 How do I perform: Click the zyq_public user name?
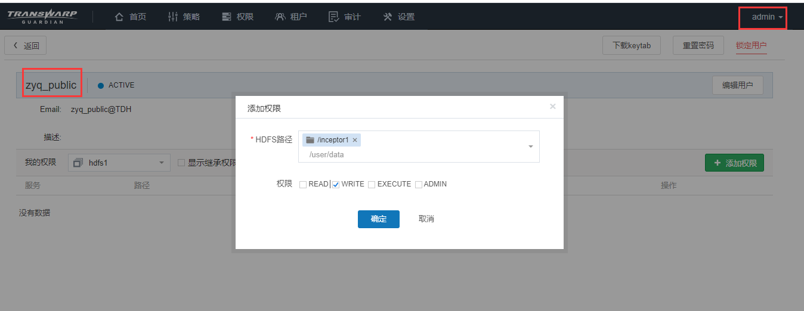[x=51, y=85]
